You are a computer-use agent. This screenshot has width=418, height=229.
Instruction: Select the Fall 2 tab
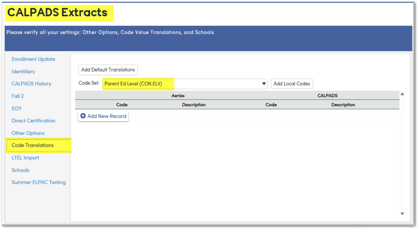click(x=18, y=96)
